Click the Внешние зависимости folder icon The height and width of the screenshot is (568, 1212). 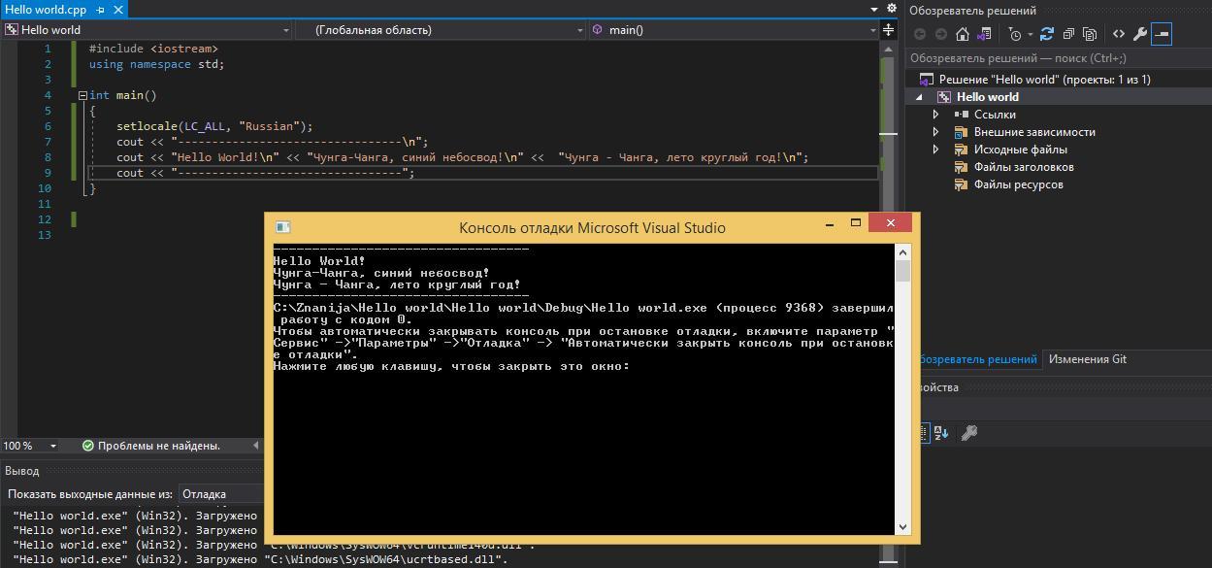click(x=961, y=132)
